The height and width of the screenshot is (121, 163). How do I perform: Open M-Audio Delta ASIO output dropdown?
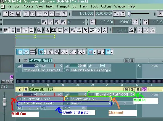pos(88,70)
